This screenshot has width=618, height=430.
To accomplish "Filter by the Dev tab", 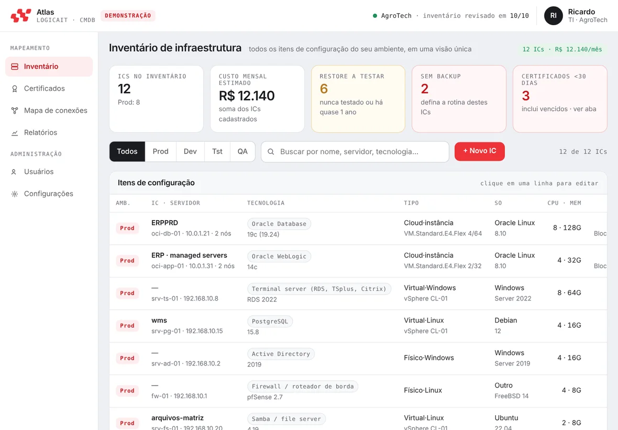I will pyautogui.click(x=190, y=152).
